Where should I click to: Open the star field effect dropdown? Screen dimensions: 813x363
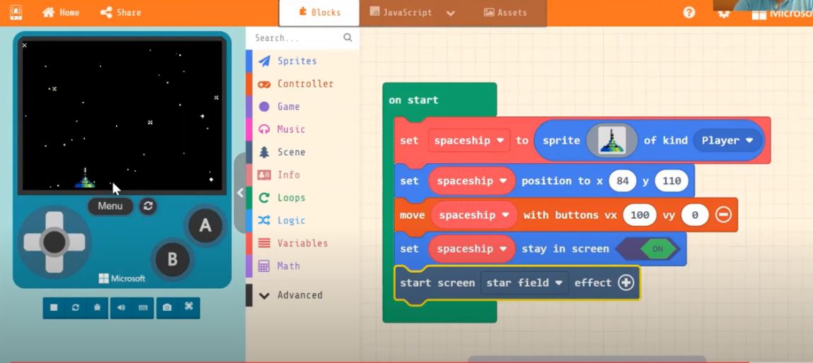click(x=524, y=282)
